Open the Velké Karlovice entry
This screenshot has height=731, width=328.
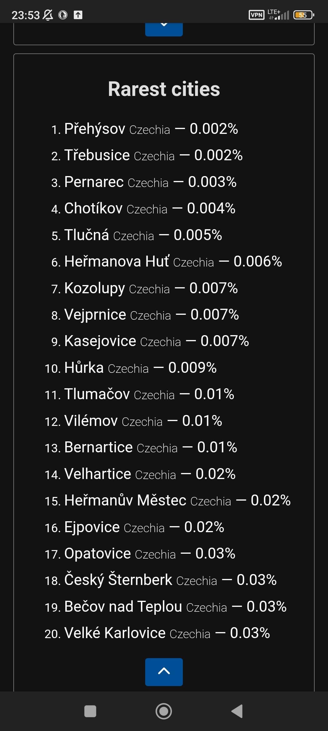(x=157, y=633)
